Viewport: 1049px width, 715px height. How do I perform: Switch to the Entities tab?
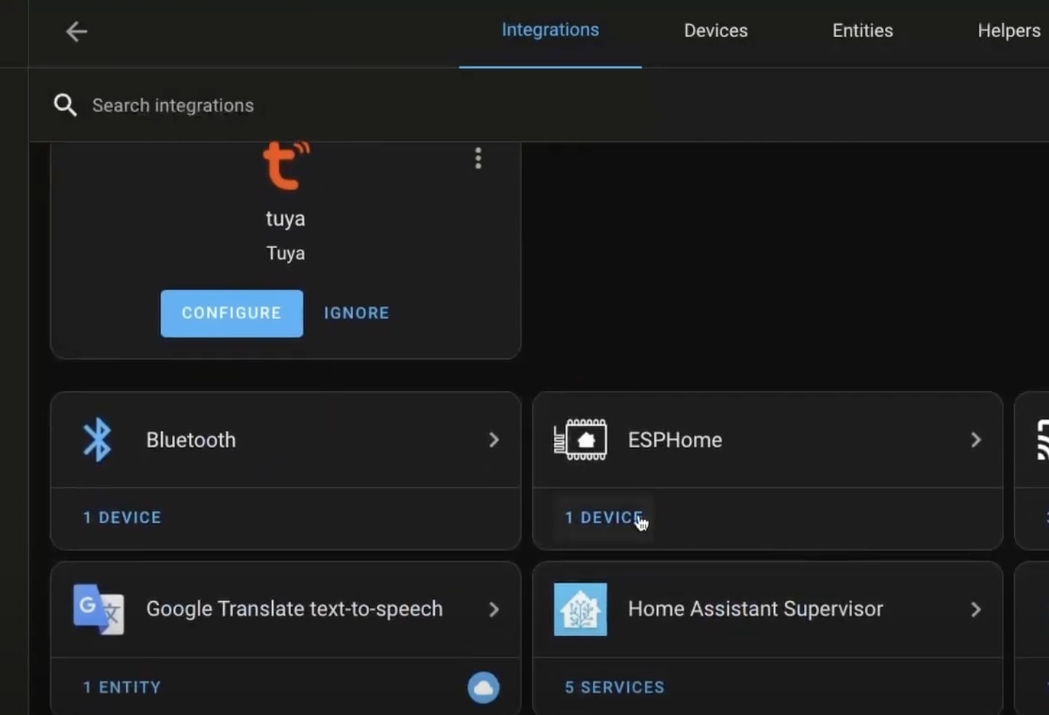[x=862, y=31]
